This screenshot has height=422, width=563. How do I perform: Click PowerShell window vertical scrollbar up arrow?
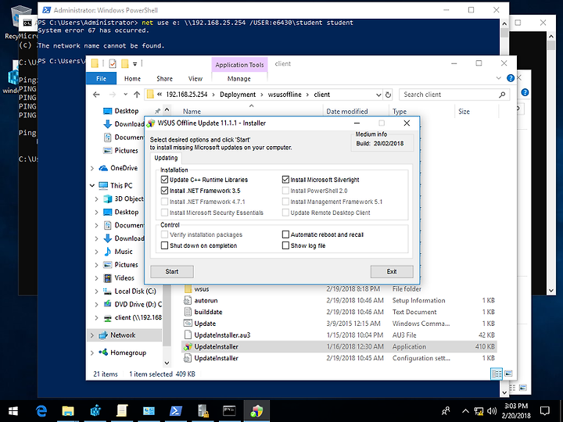(x=504, y=23)
